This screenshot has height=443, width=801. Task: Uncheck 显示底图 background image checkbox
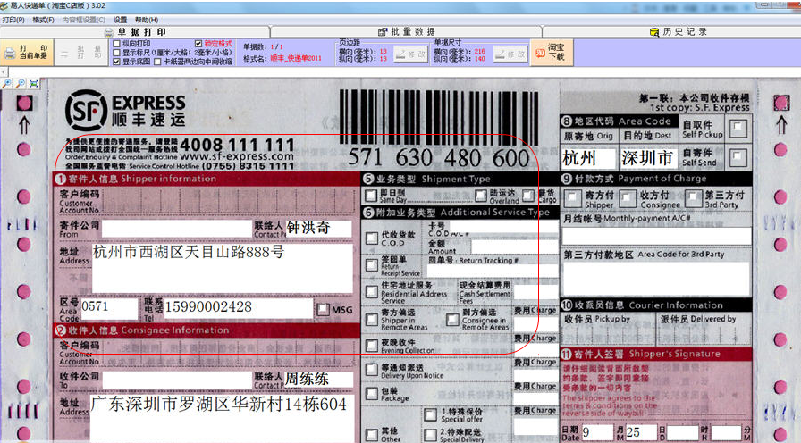pos(116,62)
